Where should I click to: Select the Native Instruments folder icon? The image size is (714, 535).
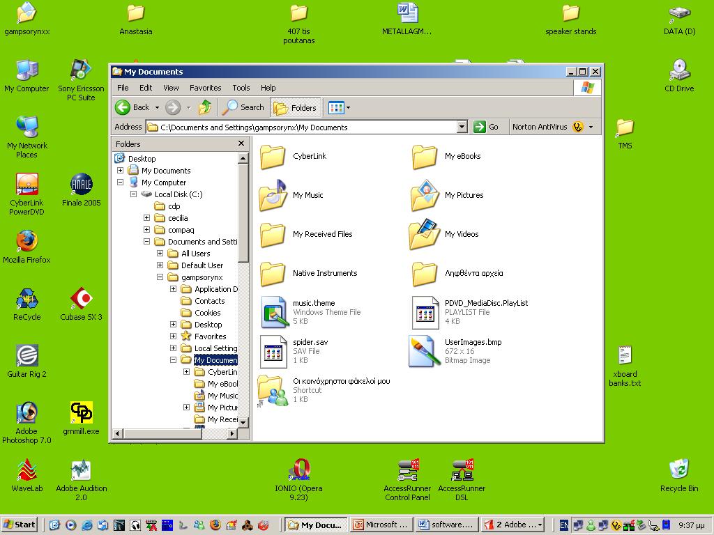(273, 273)
